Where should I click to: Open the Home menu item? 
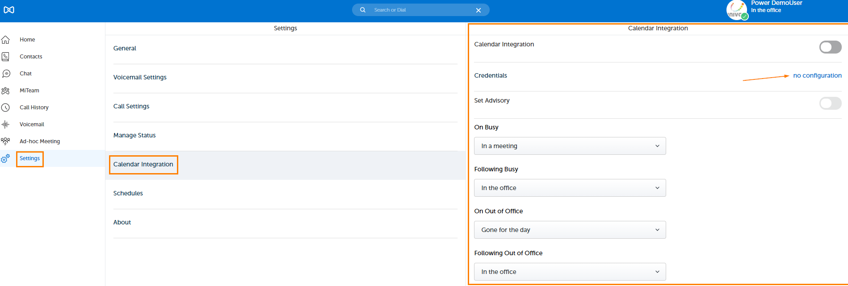pyautogui.click(x=27, y=40)
